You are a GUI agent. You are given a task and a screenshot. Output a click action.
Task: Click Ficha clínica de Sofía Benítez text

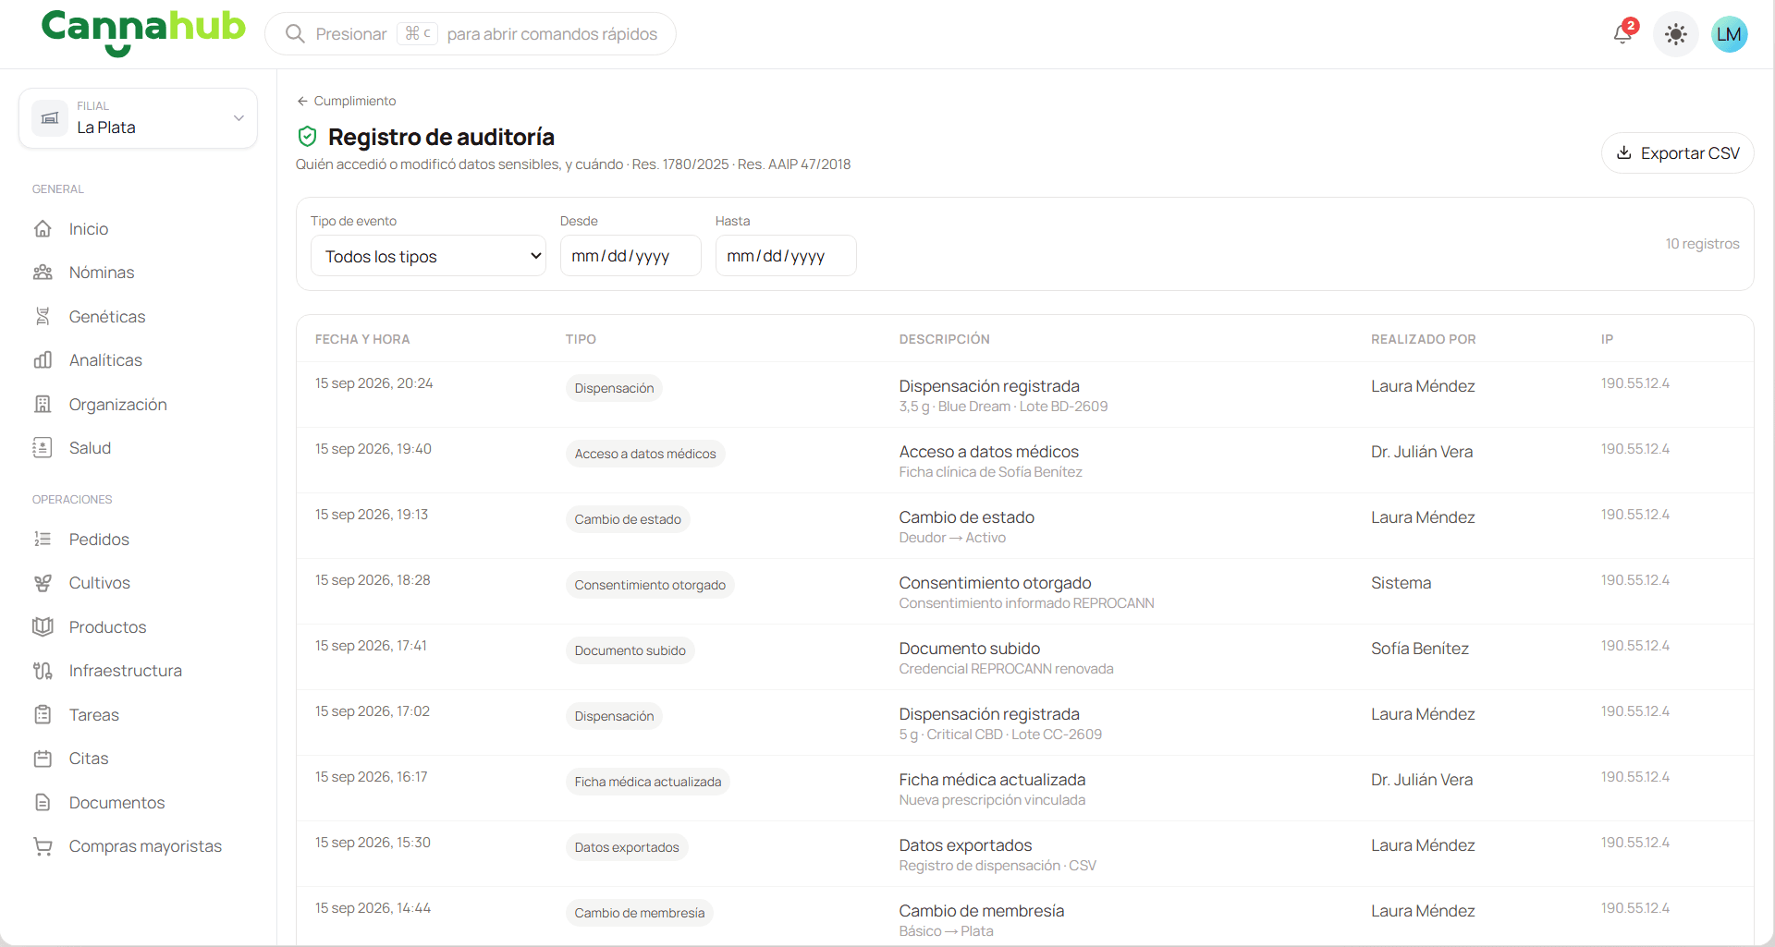pyautogui.click(x=990, y=472)
